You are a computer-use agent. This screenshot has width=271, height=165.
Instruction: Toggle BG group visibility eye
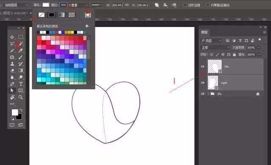tap(203, 94)
